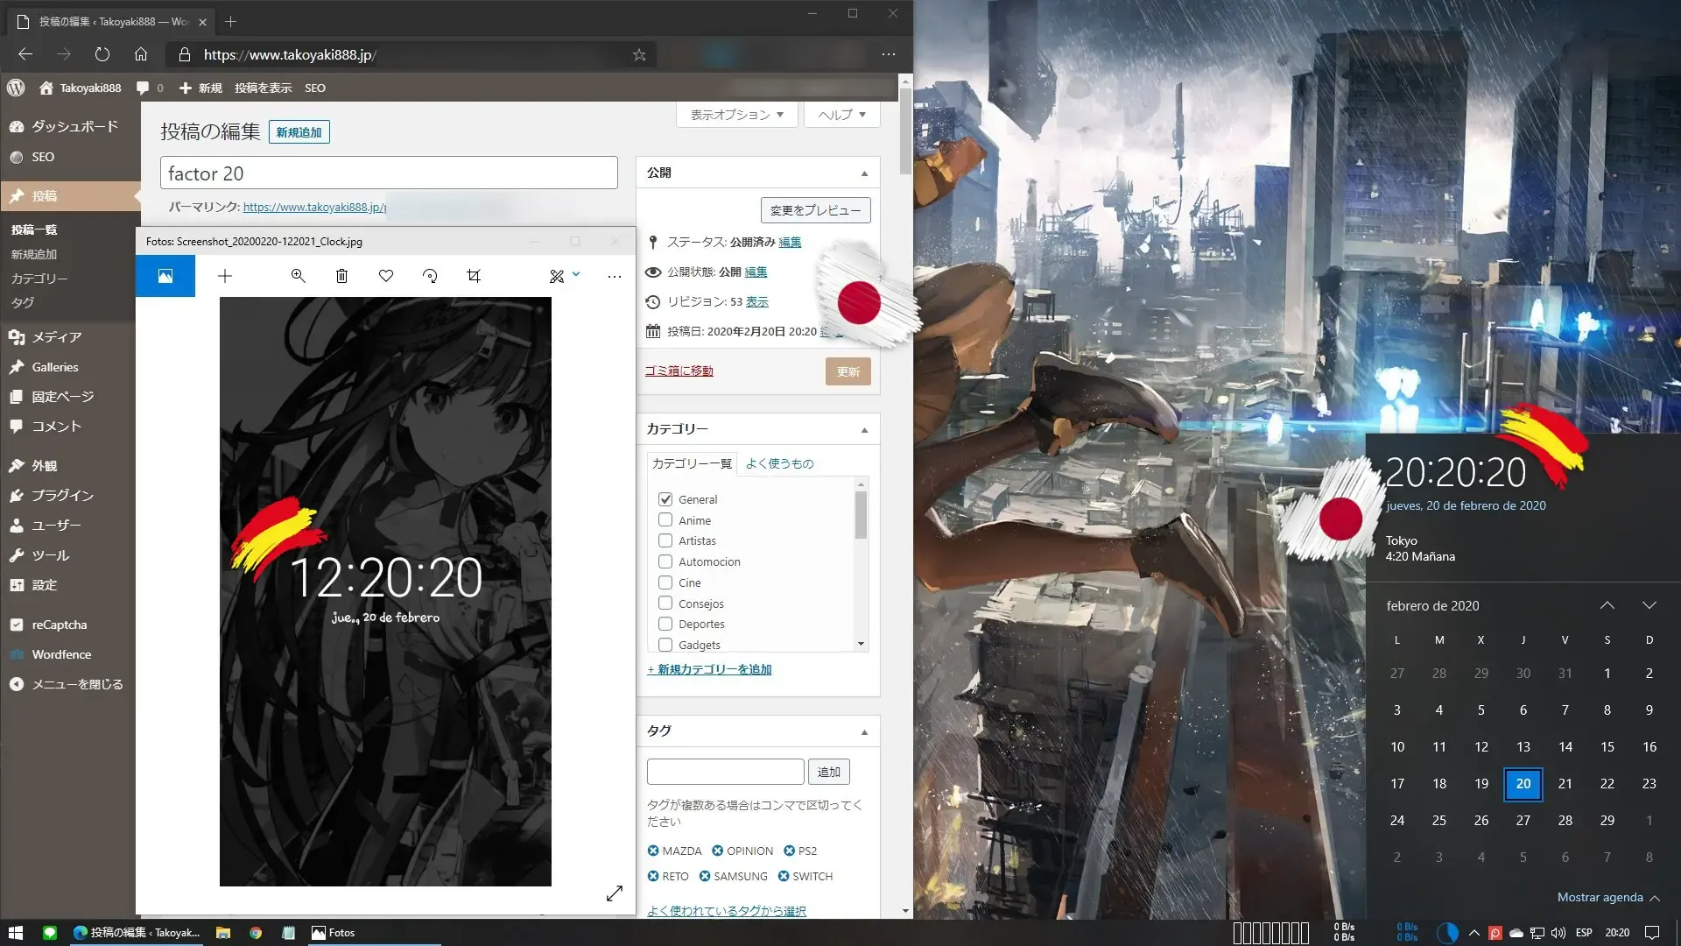Viewport: 1681px width, 946px height.
Task: Select February 21 in the calendar
Action: pyautogui.click(x=1565, y=783)
